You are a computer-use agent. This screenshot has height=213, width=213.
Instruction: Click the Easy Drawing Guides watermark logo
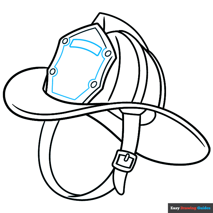point(190,208)
